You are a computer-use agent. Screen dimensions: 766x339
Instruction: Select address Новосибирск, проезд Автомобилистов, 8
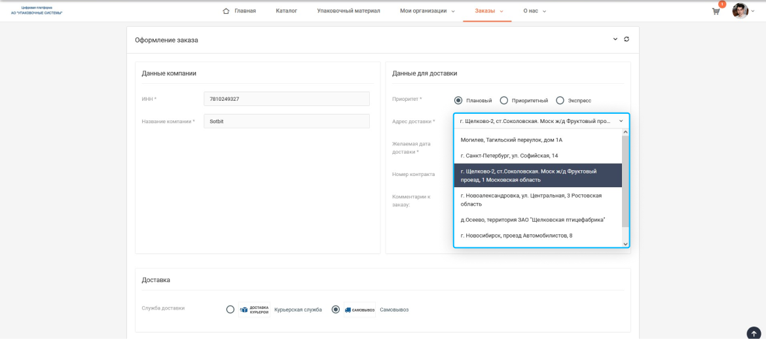click(538, 236)
